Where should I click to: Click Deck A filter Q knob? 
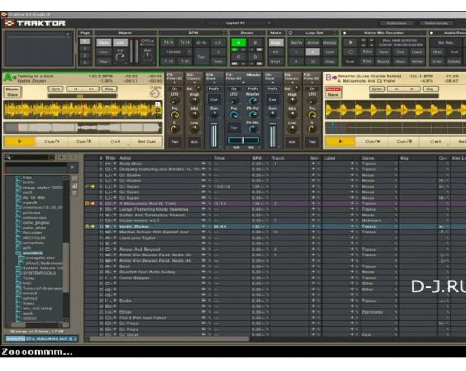click(x=175, y=128)
